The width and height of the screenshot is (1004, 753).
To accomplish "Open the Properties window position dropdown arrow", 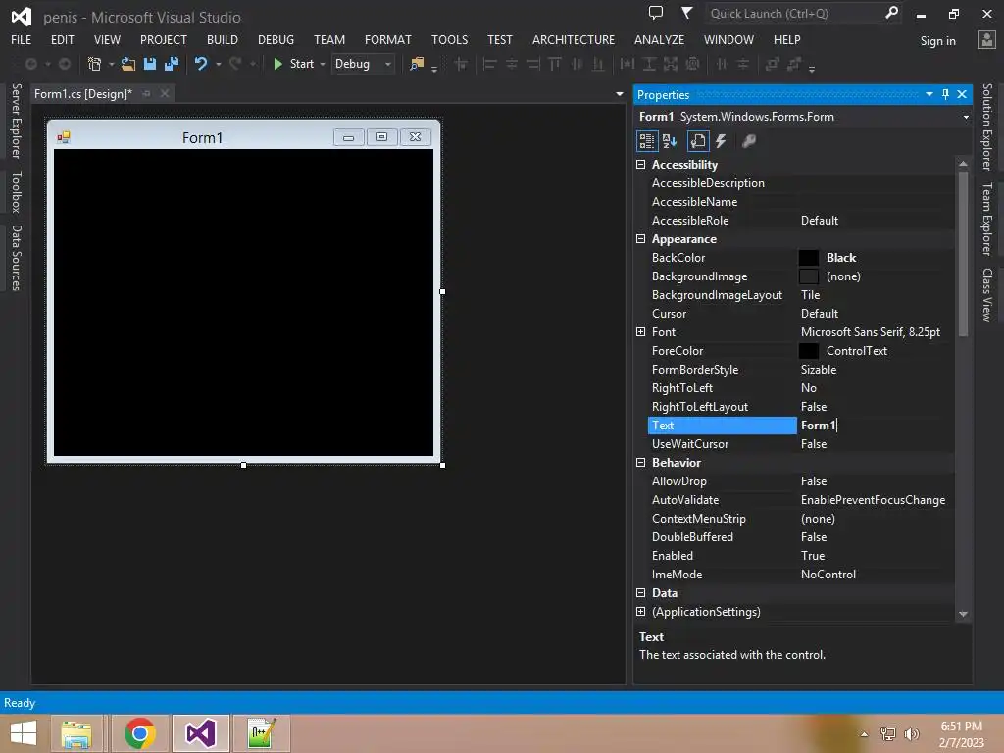I will pos(929,94).
